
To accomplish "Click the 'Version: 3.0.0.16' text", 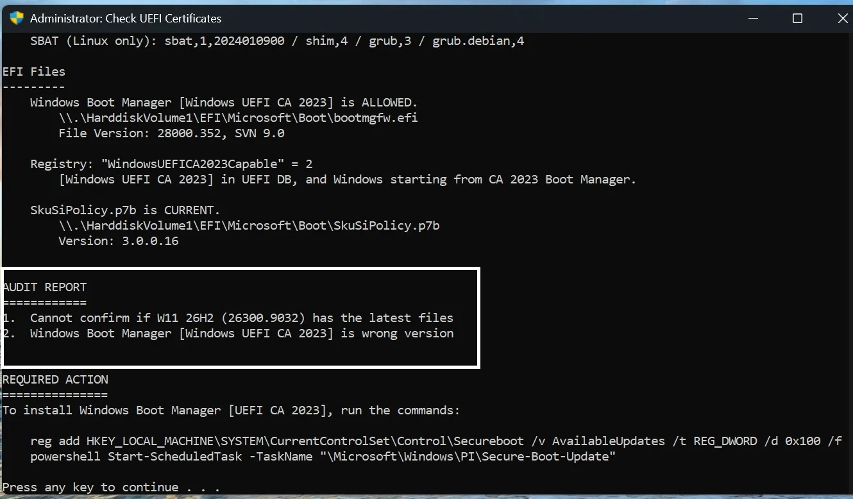I will click(x=119, y=241).
